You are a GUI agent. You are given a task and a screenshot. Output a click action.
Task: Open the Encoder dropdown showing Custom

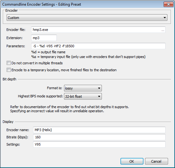(87, 18)
